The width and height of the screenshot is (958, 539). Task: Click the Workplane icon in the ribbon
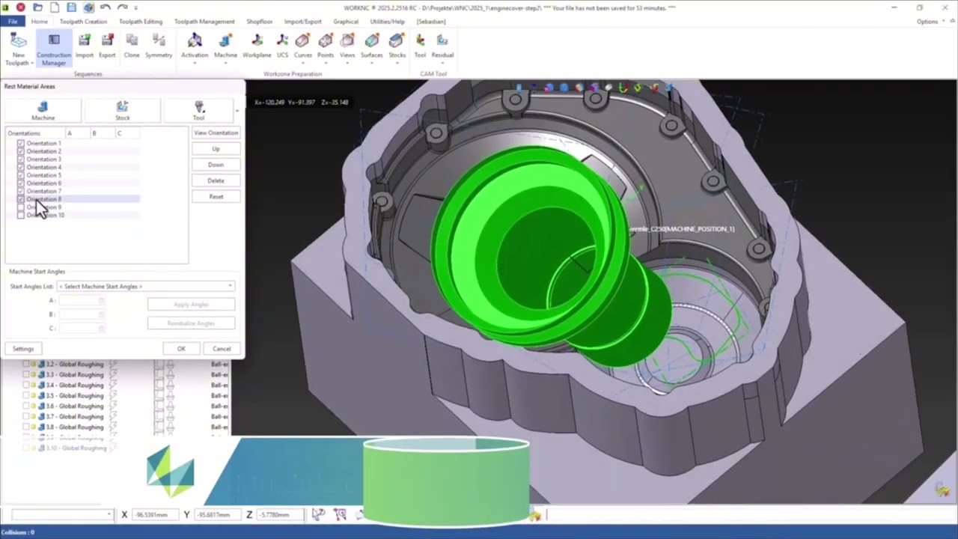click(257, 46)
